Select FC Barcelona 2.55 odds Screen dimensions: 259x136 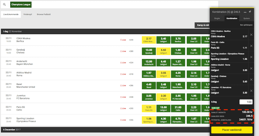pos(178,97)
